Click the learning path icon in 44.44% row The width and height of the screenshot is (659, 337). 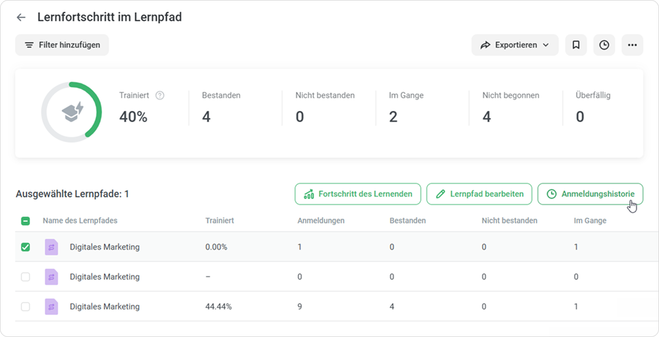(x=51, y=307)
